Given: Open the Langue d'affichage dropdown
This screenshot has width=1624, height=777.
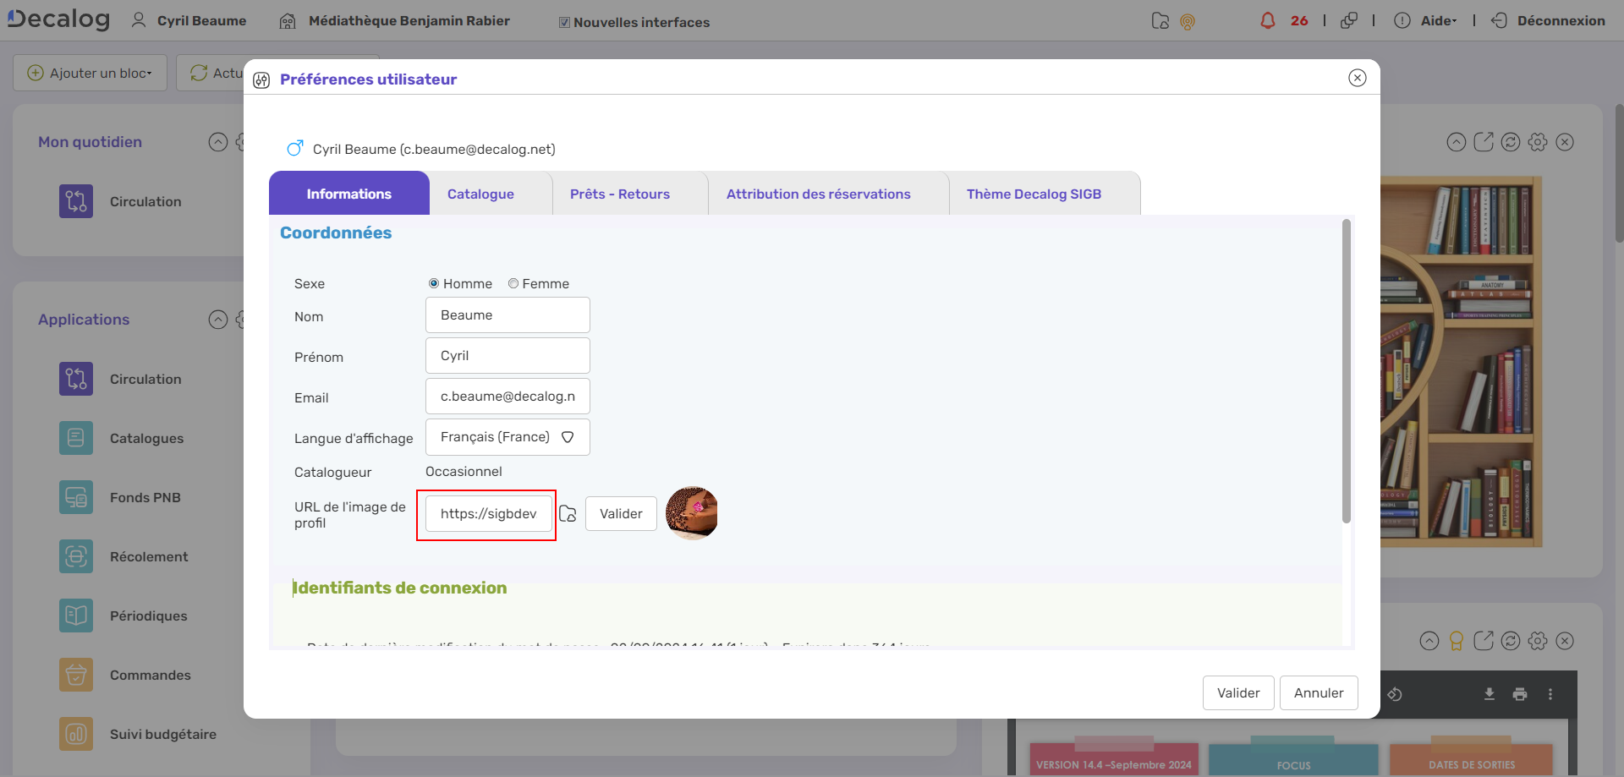Looking at the screenshot, I should 507,437.
